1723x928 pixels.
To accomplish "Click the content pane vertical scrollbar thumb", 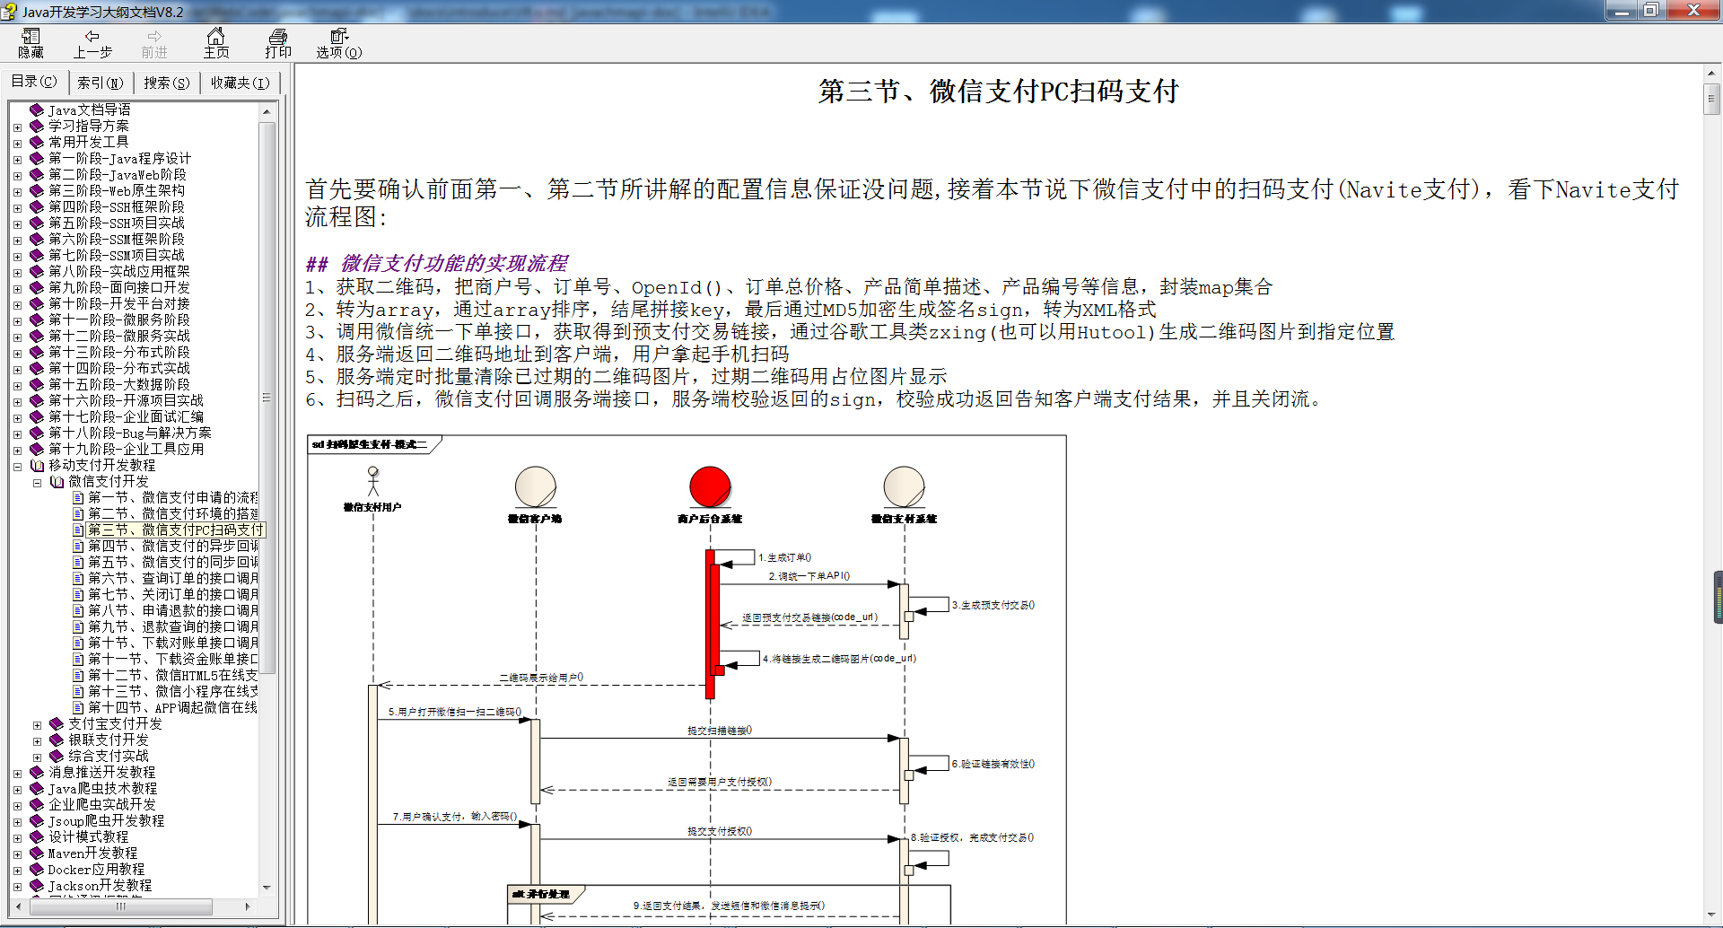I will pos(1711,99).
